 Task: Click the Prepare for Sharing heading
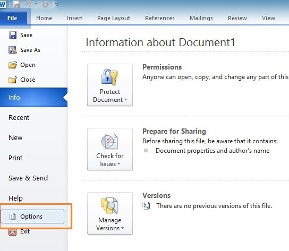point(174,131)
